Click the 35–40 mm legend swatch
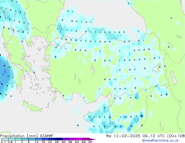Screen dimensions: 185x143 72,139
